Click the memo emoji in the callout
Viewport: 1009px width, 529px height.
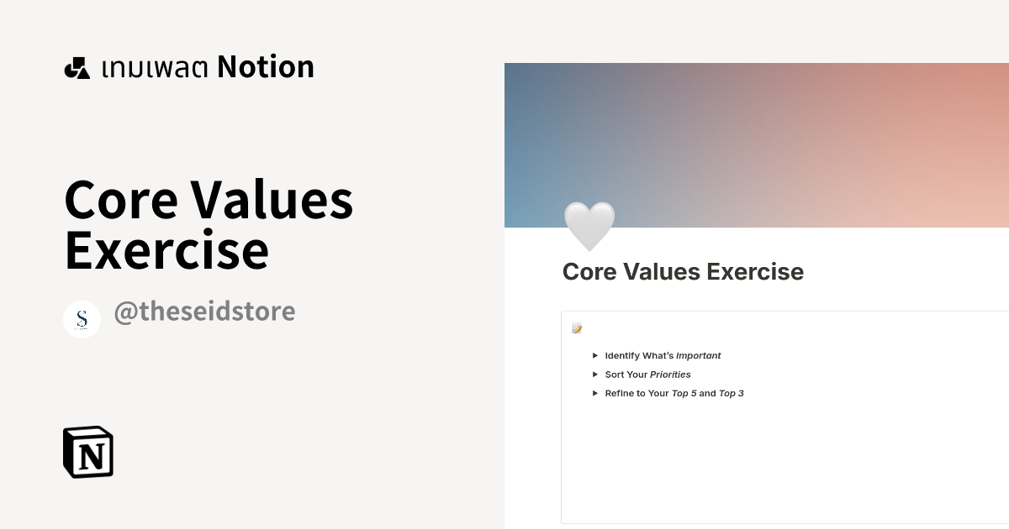[577, 328]
